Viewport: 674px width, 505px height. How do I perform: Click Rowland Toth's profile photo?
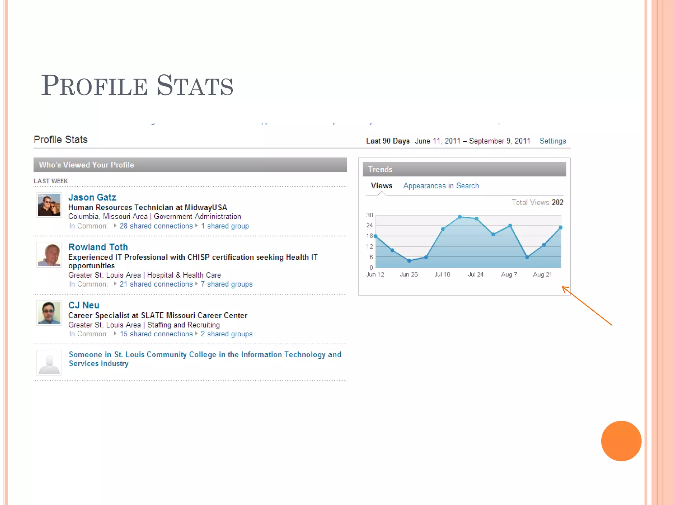pyautogui.click(x=49, y=255)
